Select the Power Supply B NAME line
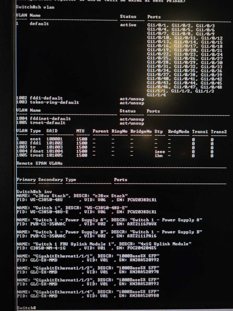233x311 pixels. 109,232
